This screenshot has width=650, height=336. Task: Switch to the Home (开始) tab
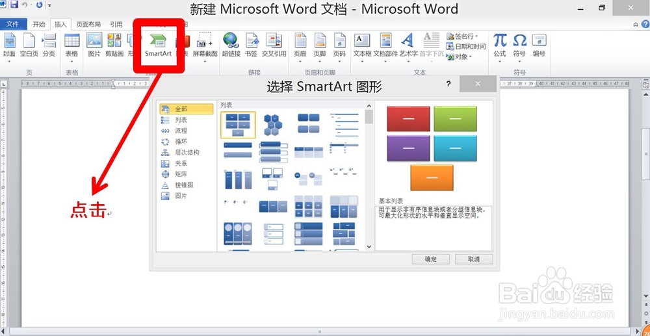pos(39,25)
